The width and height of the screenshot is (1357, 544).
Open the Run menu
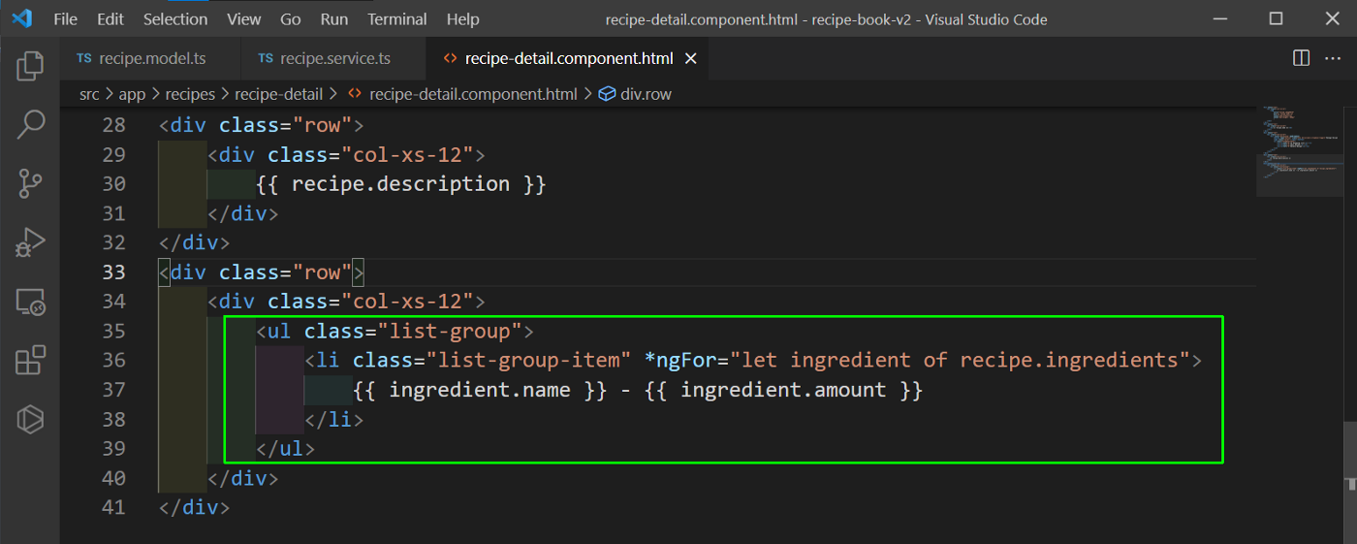click(334, 18)
